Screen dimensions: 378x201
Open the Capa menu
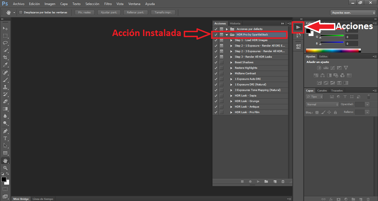coord(64,4)
